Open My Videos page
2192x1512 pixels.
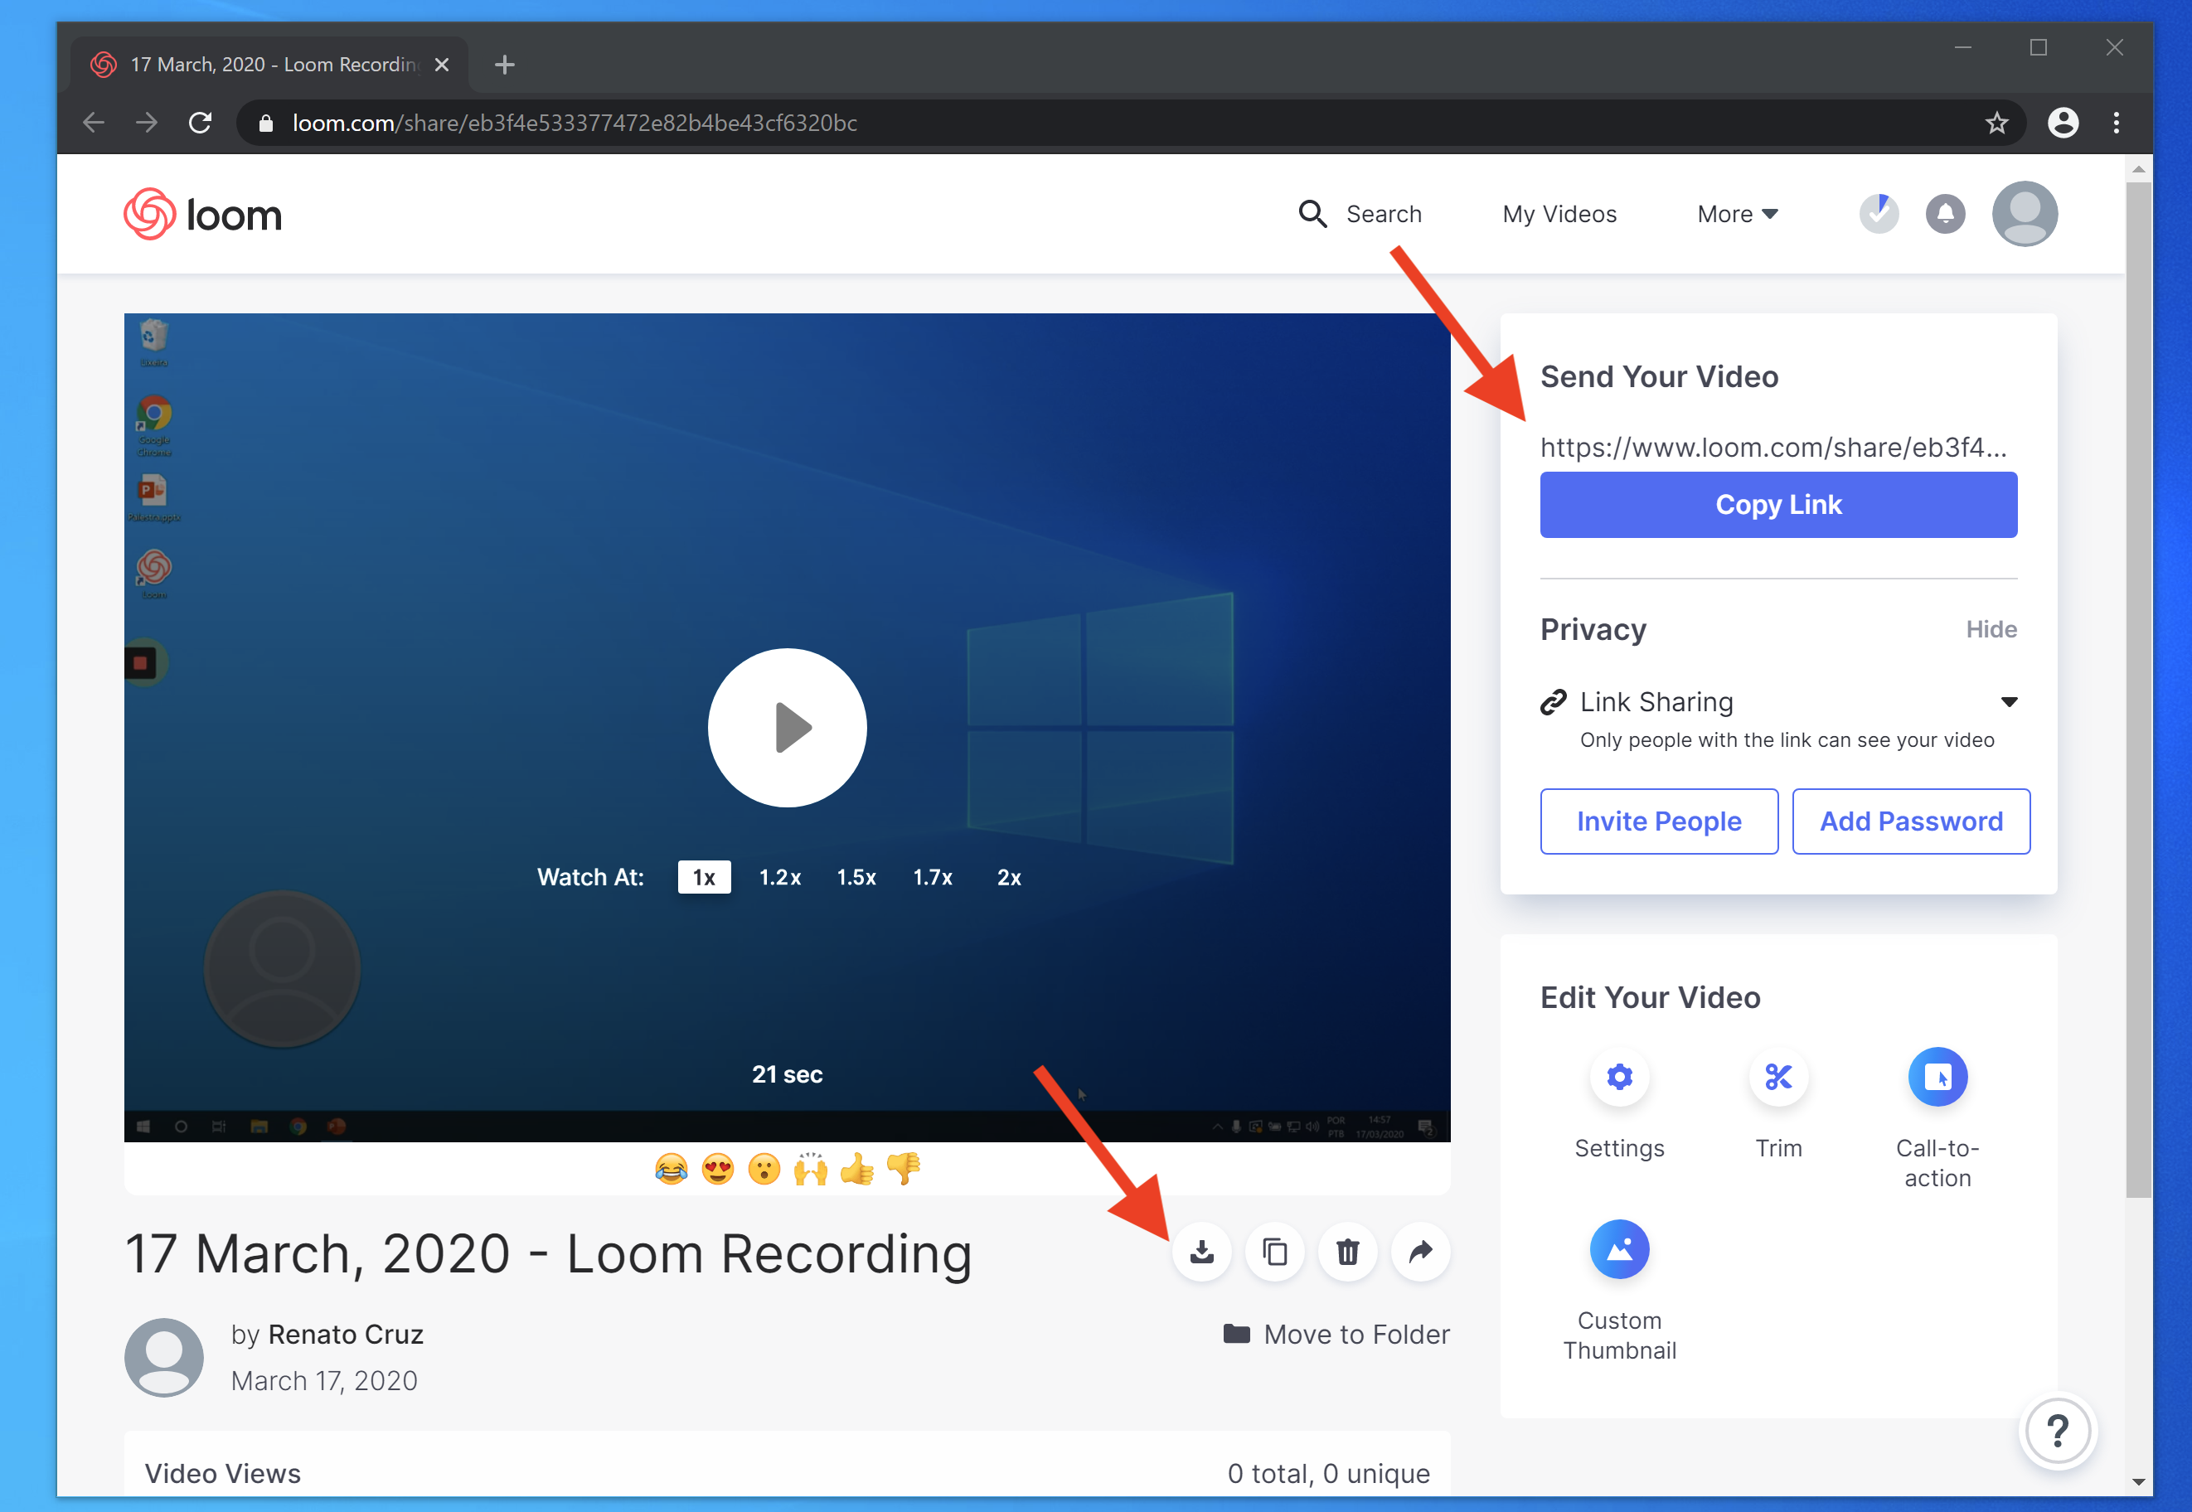[x=1559, y=214]
